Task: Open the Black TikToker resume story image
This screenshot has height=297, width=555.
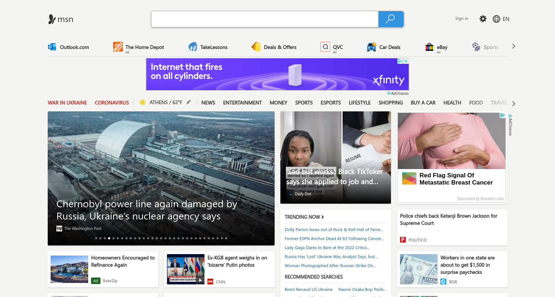Action: coord(336,158)
